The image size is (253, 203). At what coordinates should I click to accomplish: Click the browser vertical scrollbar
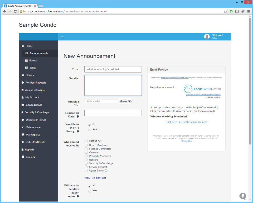(250, 81)
